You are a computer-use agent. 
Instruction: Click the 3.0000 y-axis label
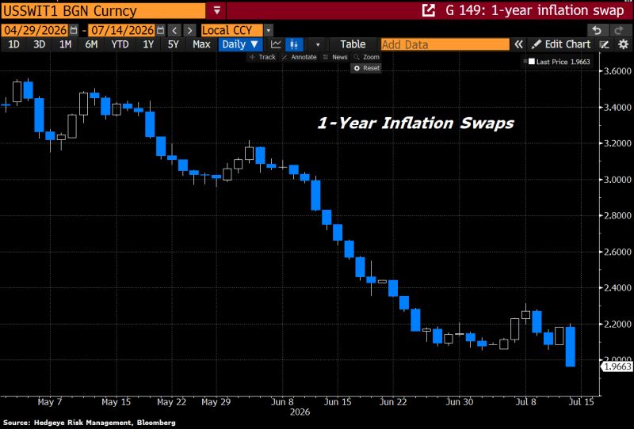[617, 180]
